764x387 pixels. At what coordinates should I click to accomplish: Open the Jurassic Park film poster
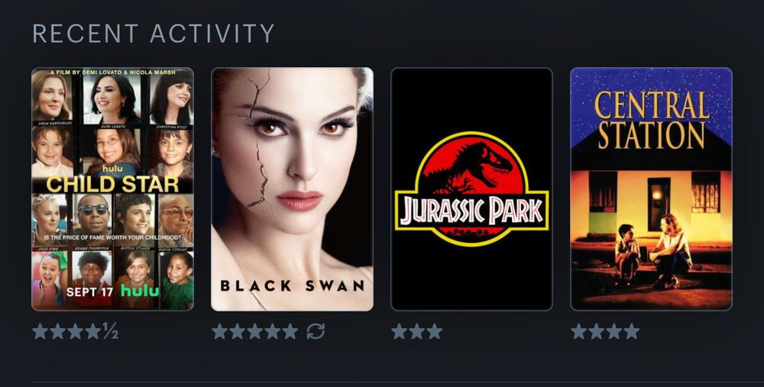pos(471,189)
